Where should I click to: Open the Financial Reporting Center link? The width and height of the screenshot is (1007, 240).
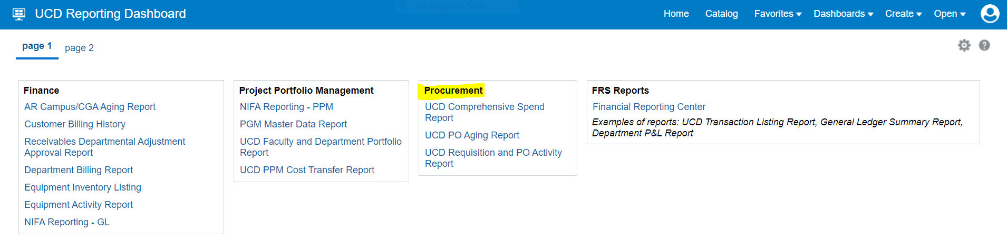[648, 107]
